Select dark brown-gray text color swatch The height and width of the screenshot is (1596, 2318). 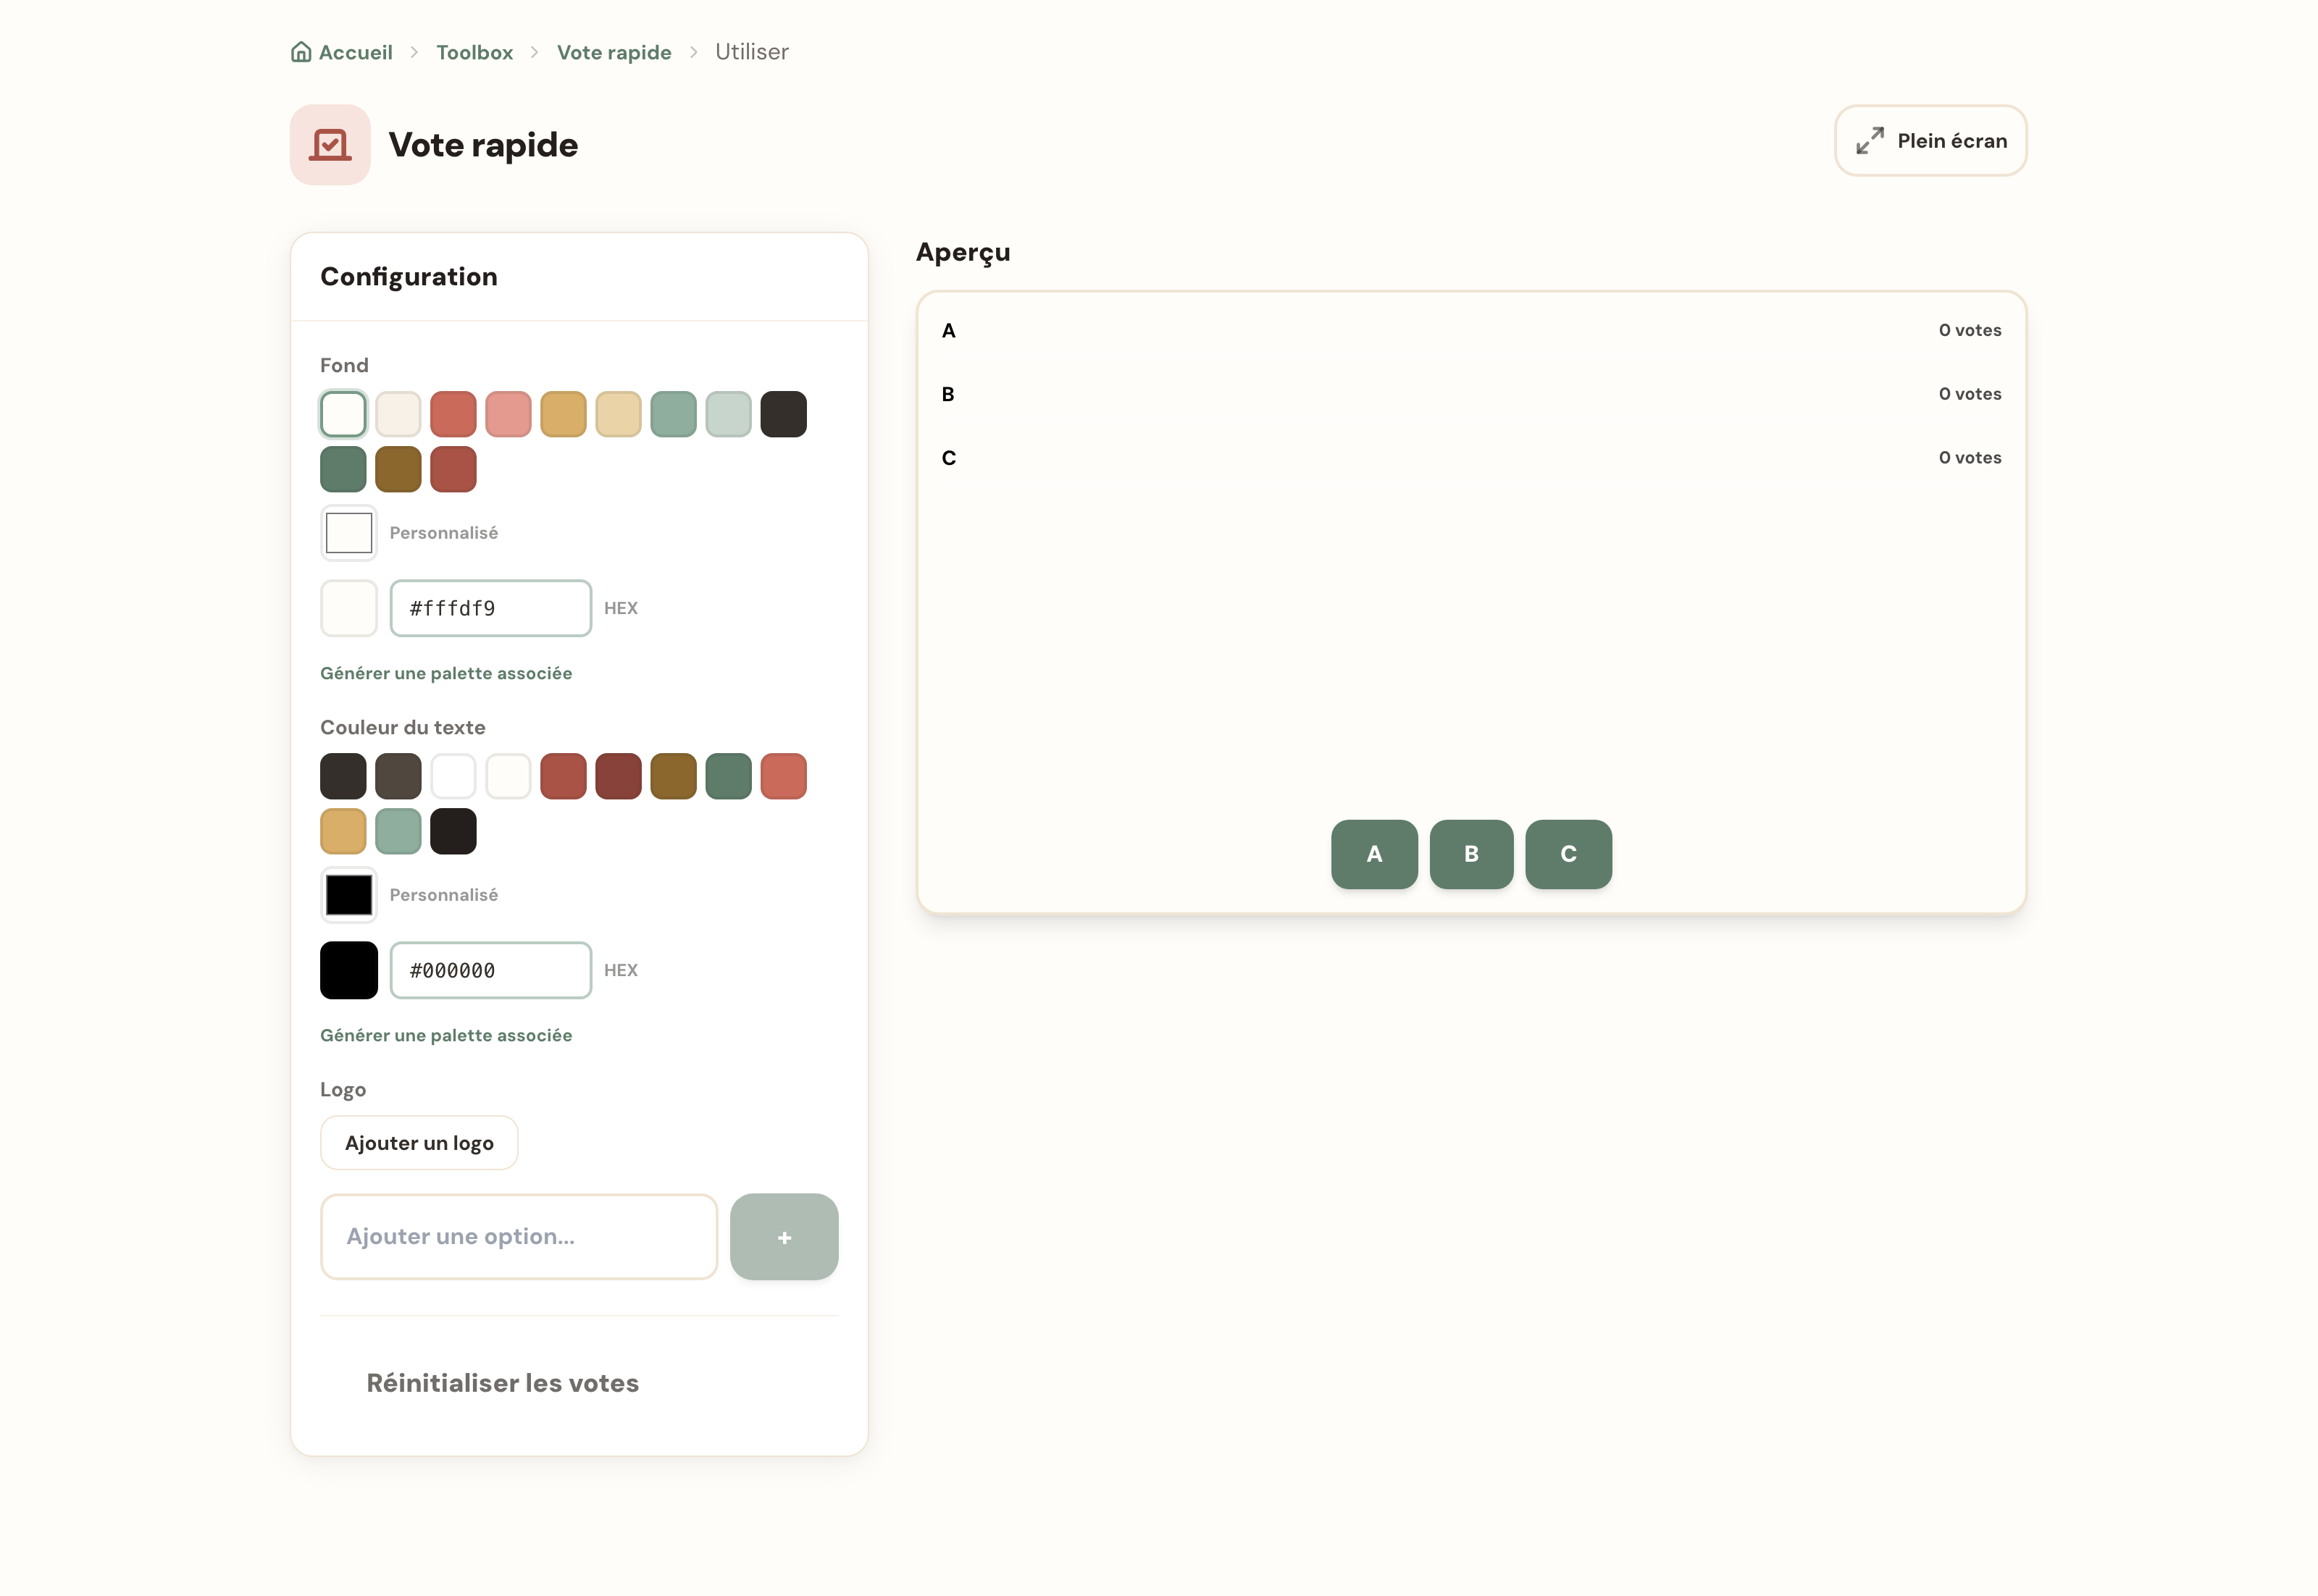coord(398,776)
